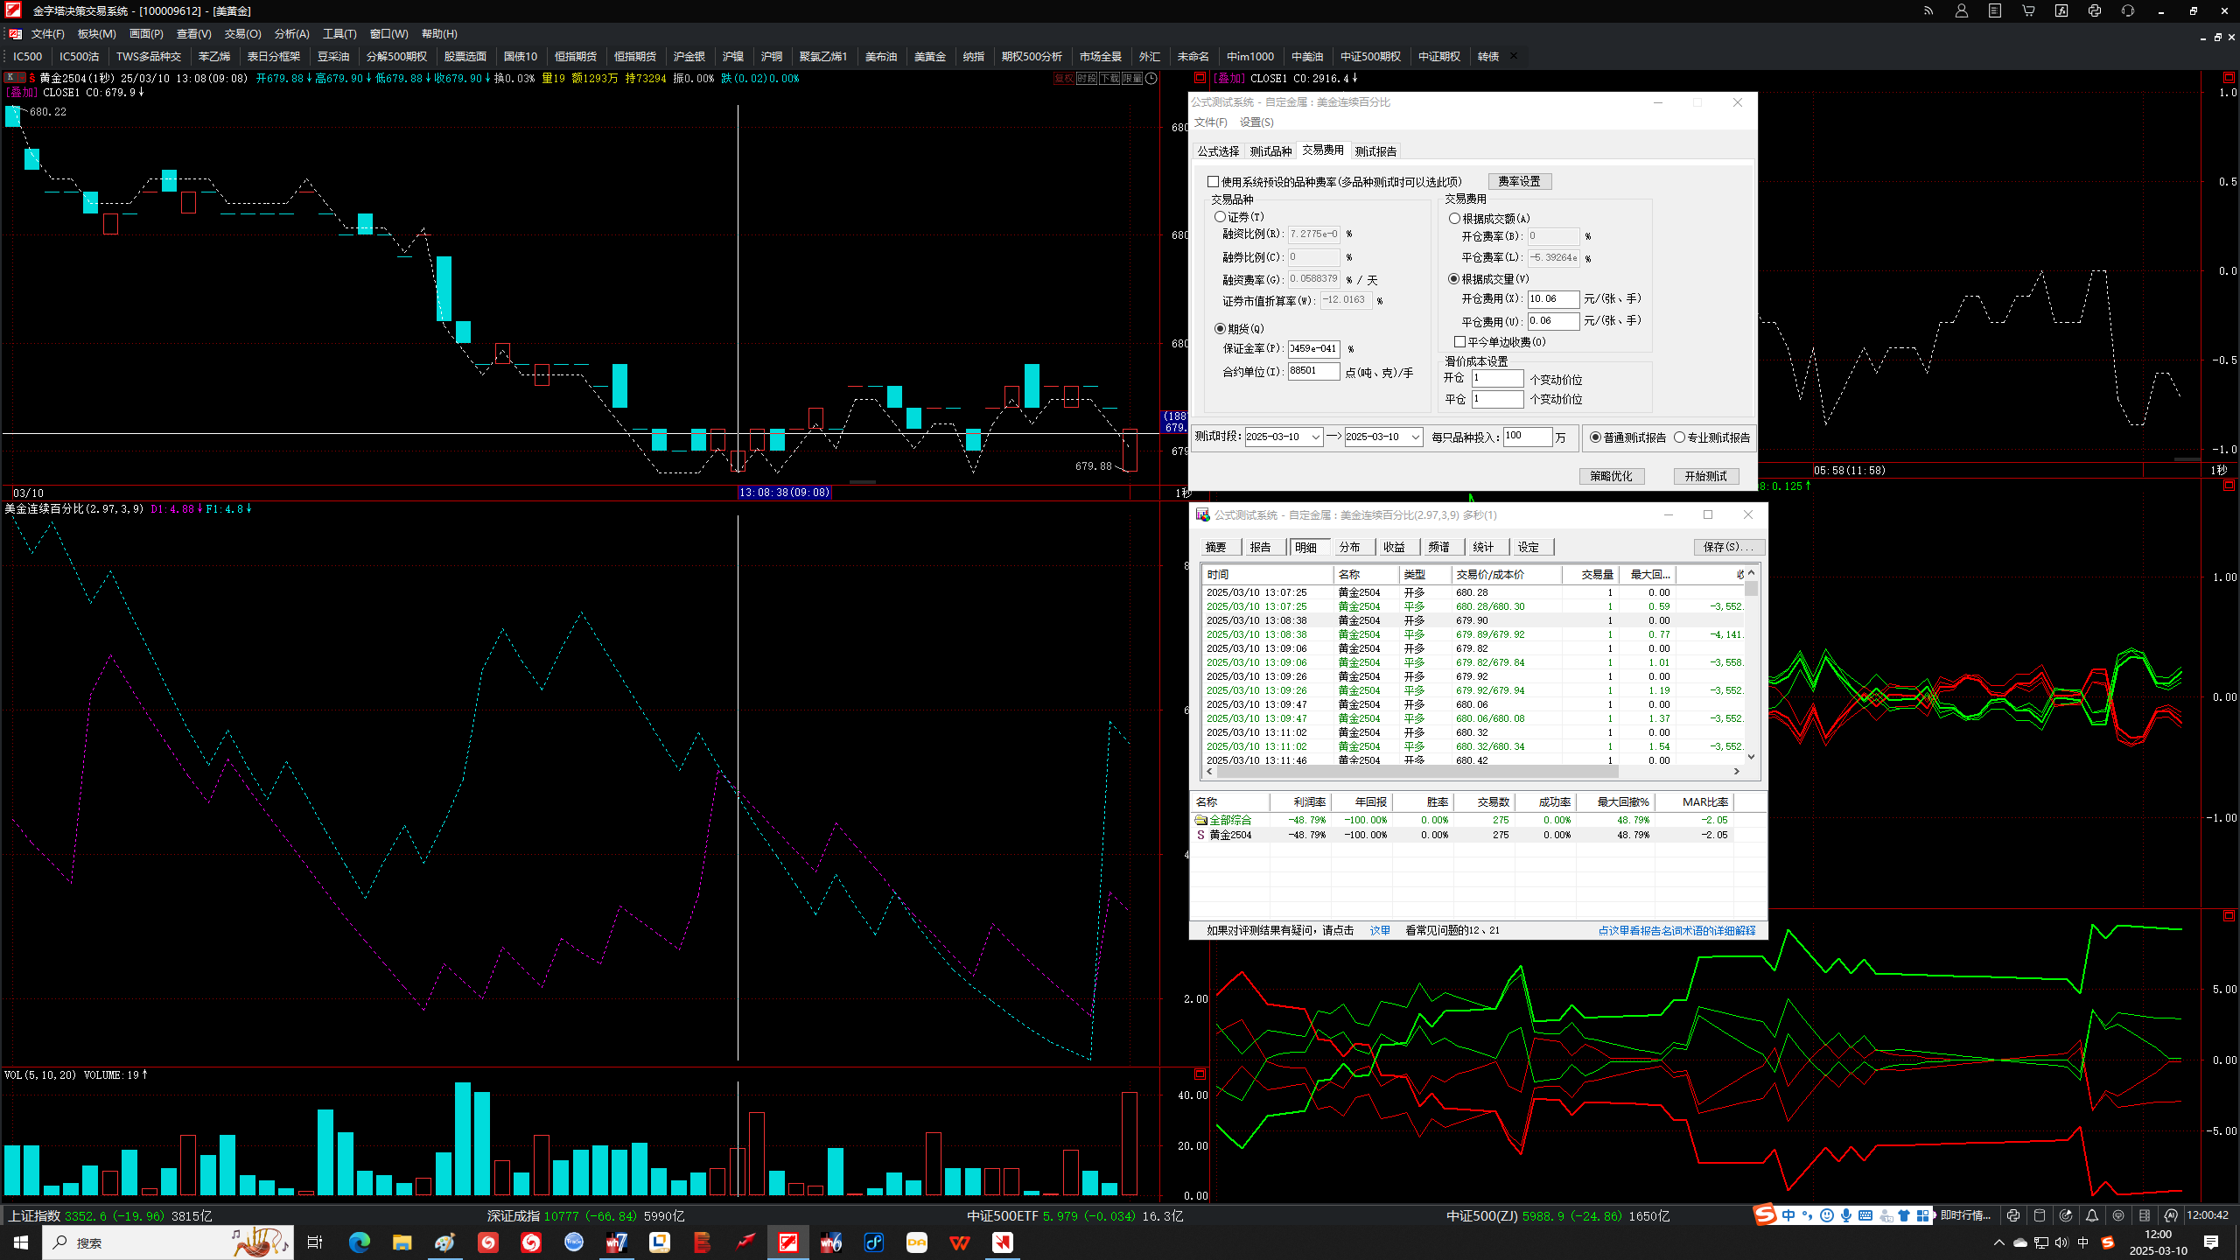Click the clock icon above the price chart

[1151, 79]
